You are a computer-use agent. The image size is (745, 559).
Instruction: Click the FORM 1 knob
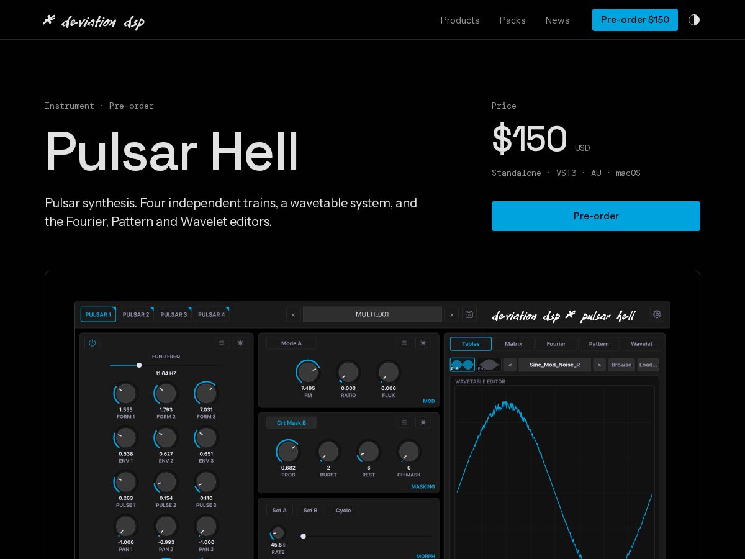click(x=126, y=393)
